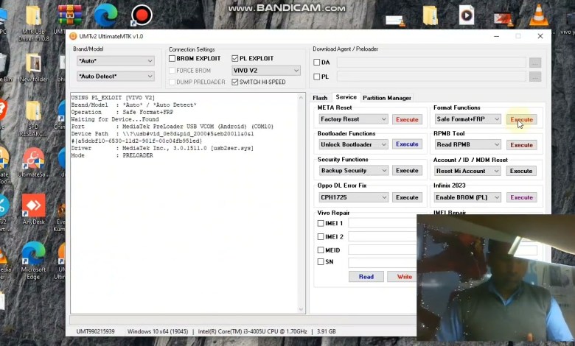Launch AnyDesk desktop shortcut
This screenshot has width=575, height=346.
tap(33, 206)
